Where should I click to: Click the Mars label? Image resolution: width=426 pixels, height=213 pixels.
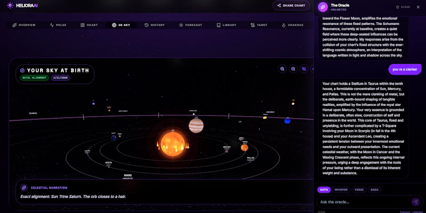128,176
